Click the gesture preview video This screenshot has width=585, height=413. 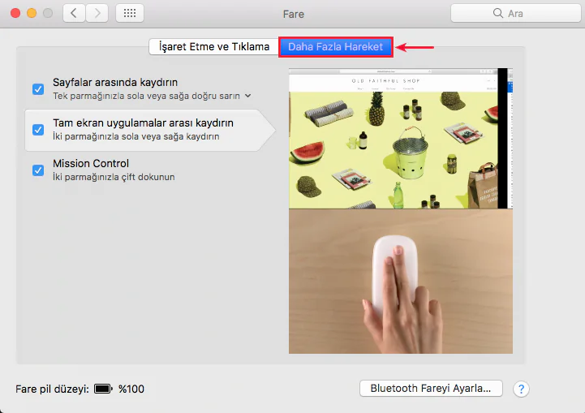pos(401,211)
